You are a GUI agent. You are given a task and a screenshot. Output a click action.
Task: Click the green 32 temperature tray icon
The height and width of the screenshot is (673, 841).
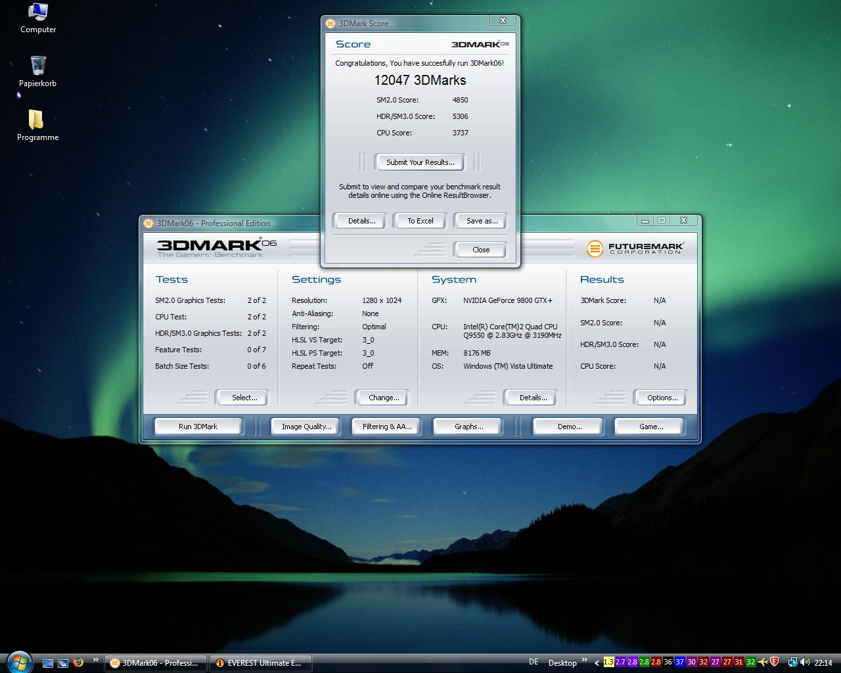pos(750,662)
